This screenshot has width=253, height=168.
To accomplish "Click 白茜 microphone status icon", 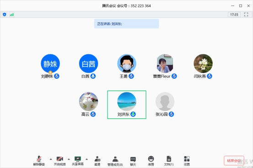I will [93, 76].
